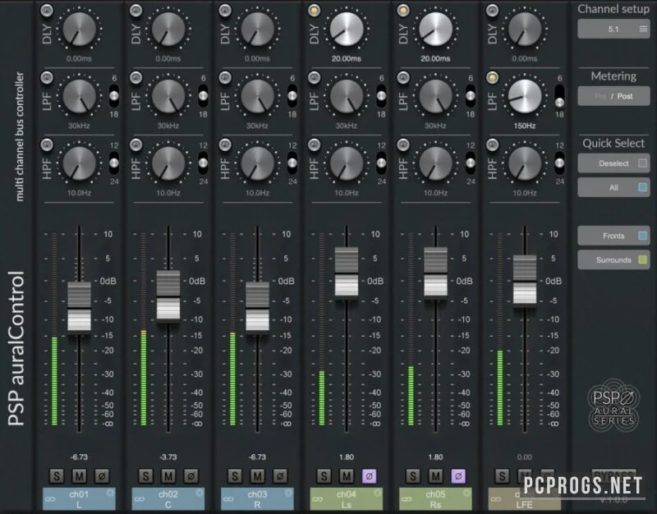Toggle LPF 6/18 slope switch on LFE strip

tap(559, 96)
